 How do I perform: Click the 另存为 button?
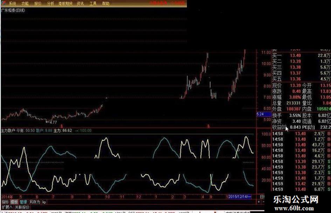pos(35,202)
